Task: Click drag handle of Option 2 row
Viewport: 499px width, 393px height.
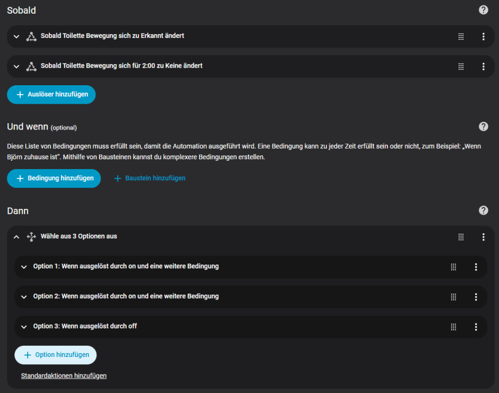Action: tap(453, 297)
